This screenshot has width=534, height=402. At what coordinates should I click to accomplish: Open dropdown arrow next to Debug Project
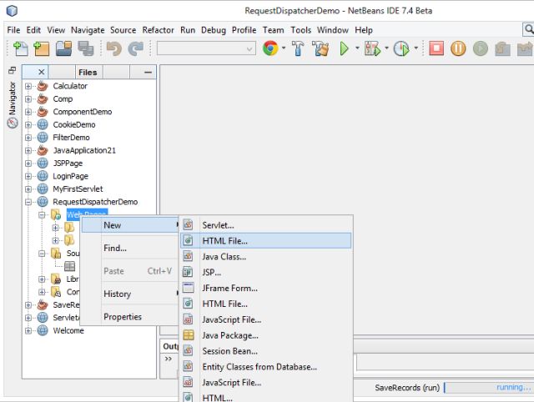[386, 48]
